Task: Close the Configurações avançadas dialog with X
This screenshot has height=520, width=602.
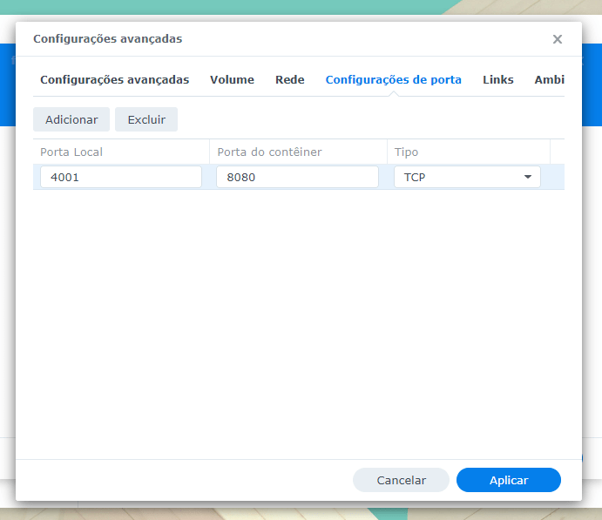Action: pyautogui.click(x=558, y=39)
